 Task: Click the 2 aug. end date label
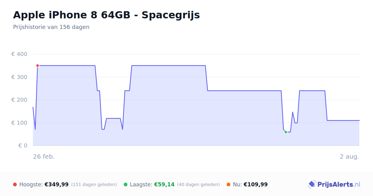point(349,156)
